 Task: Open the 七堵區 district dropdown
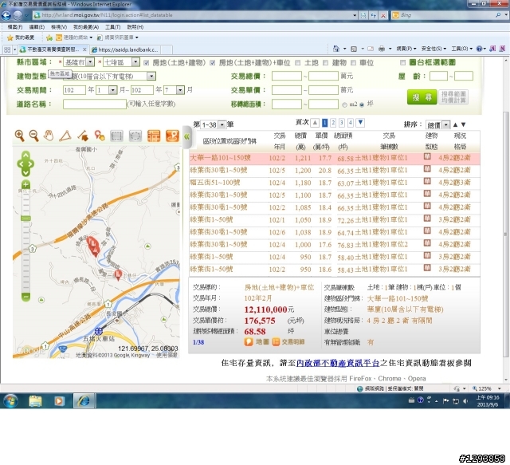pyautogui.click(x=121, y=62)
